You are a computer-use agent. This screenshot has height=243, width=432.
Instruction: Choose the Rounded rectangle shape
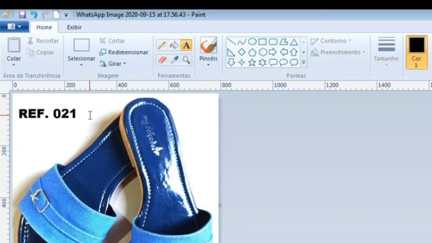click(x=273, y=42)
